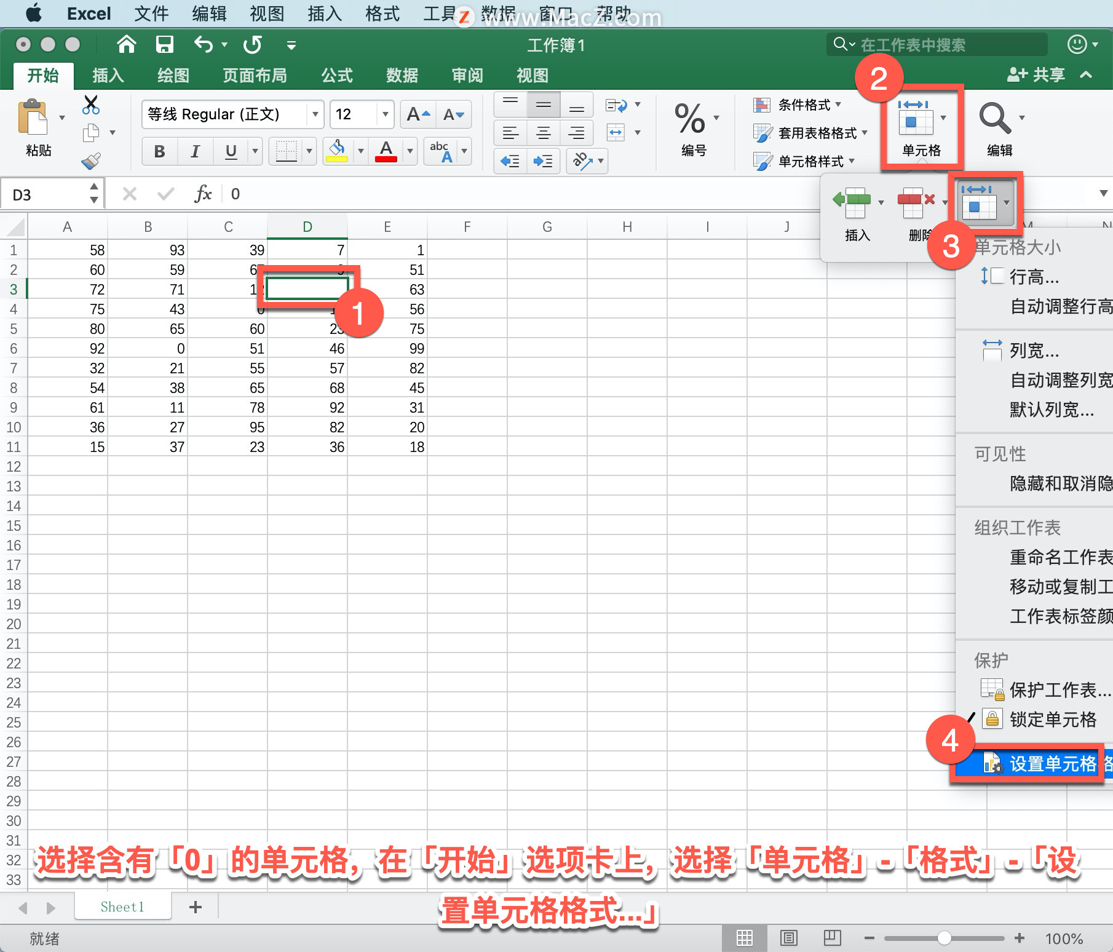Image resolution: width=1113 pixels, height=952 pixels.
Task: Select the Sheet1 tab
Action: point(122,907)
